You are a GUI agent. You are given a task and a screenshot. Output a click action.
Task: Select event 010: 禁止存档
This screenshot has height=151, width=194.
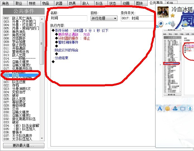click(x=21, y=45)
